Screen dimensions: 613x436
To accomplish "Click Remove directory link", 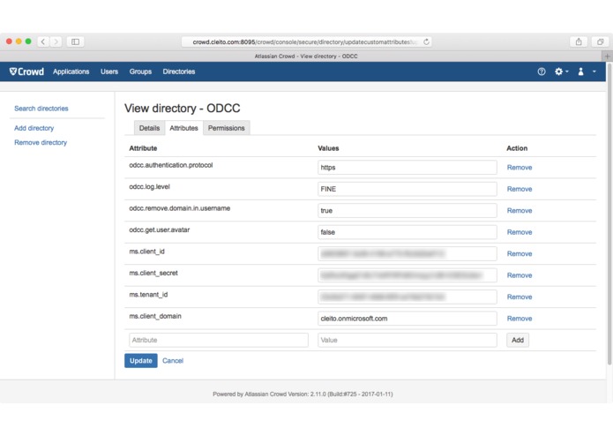I will tap(41, 142).
